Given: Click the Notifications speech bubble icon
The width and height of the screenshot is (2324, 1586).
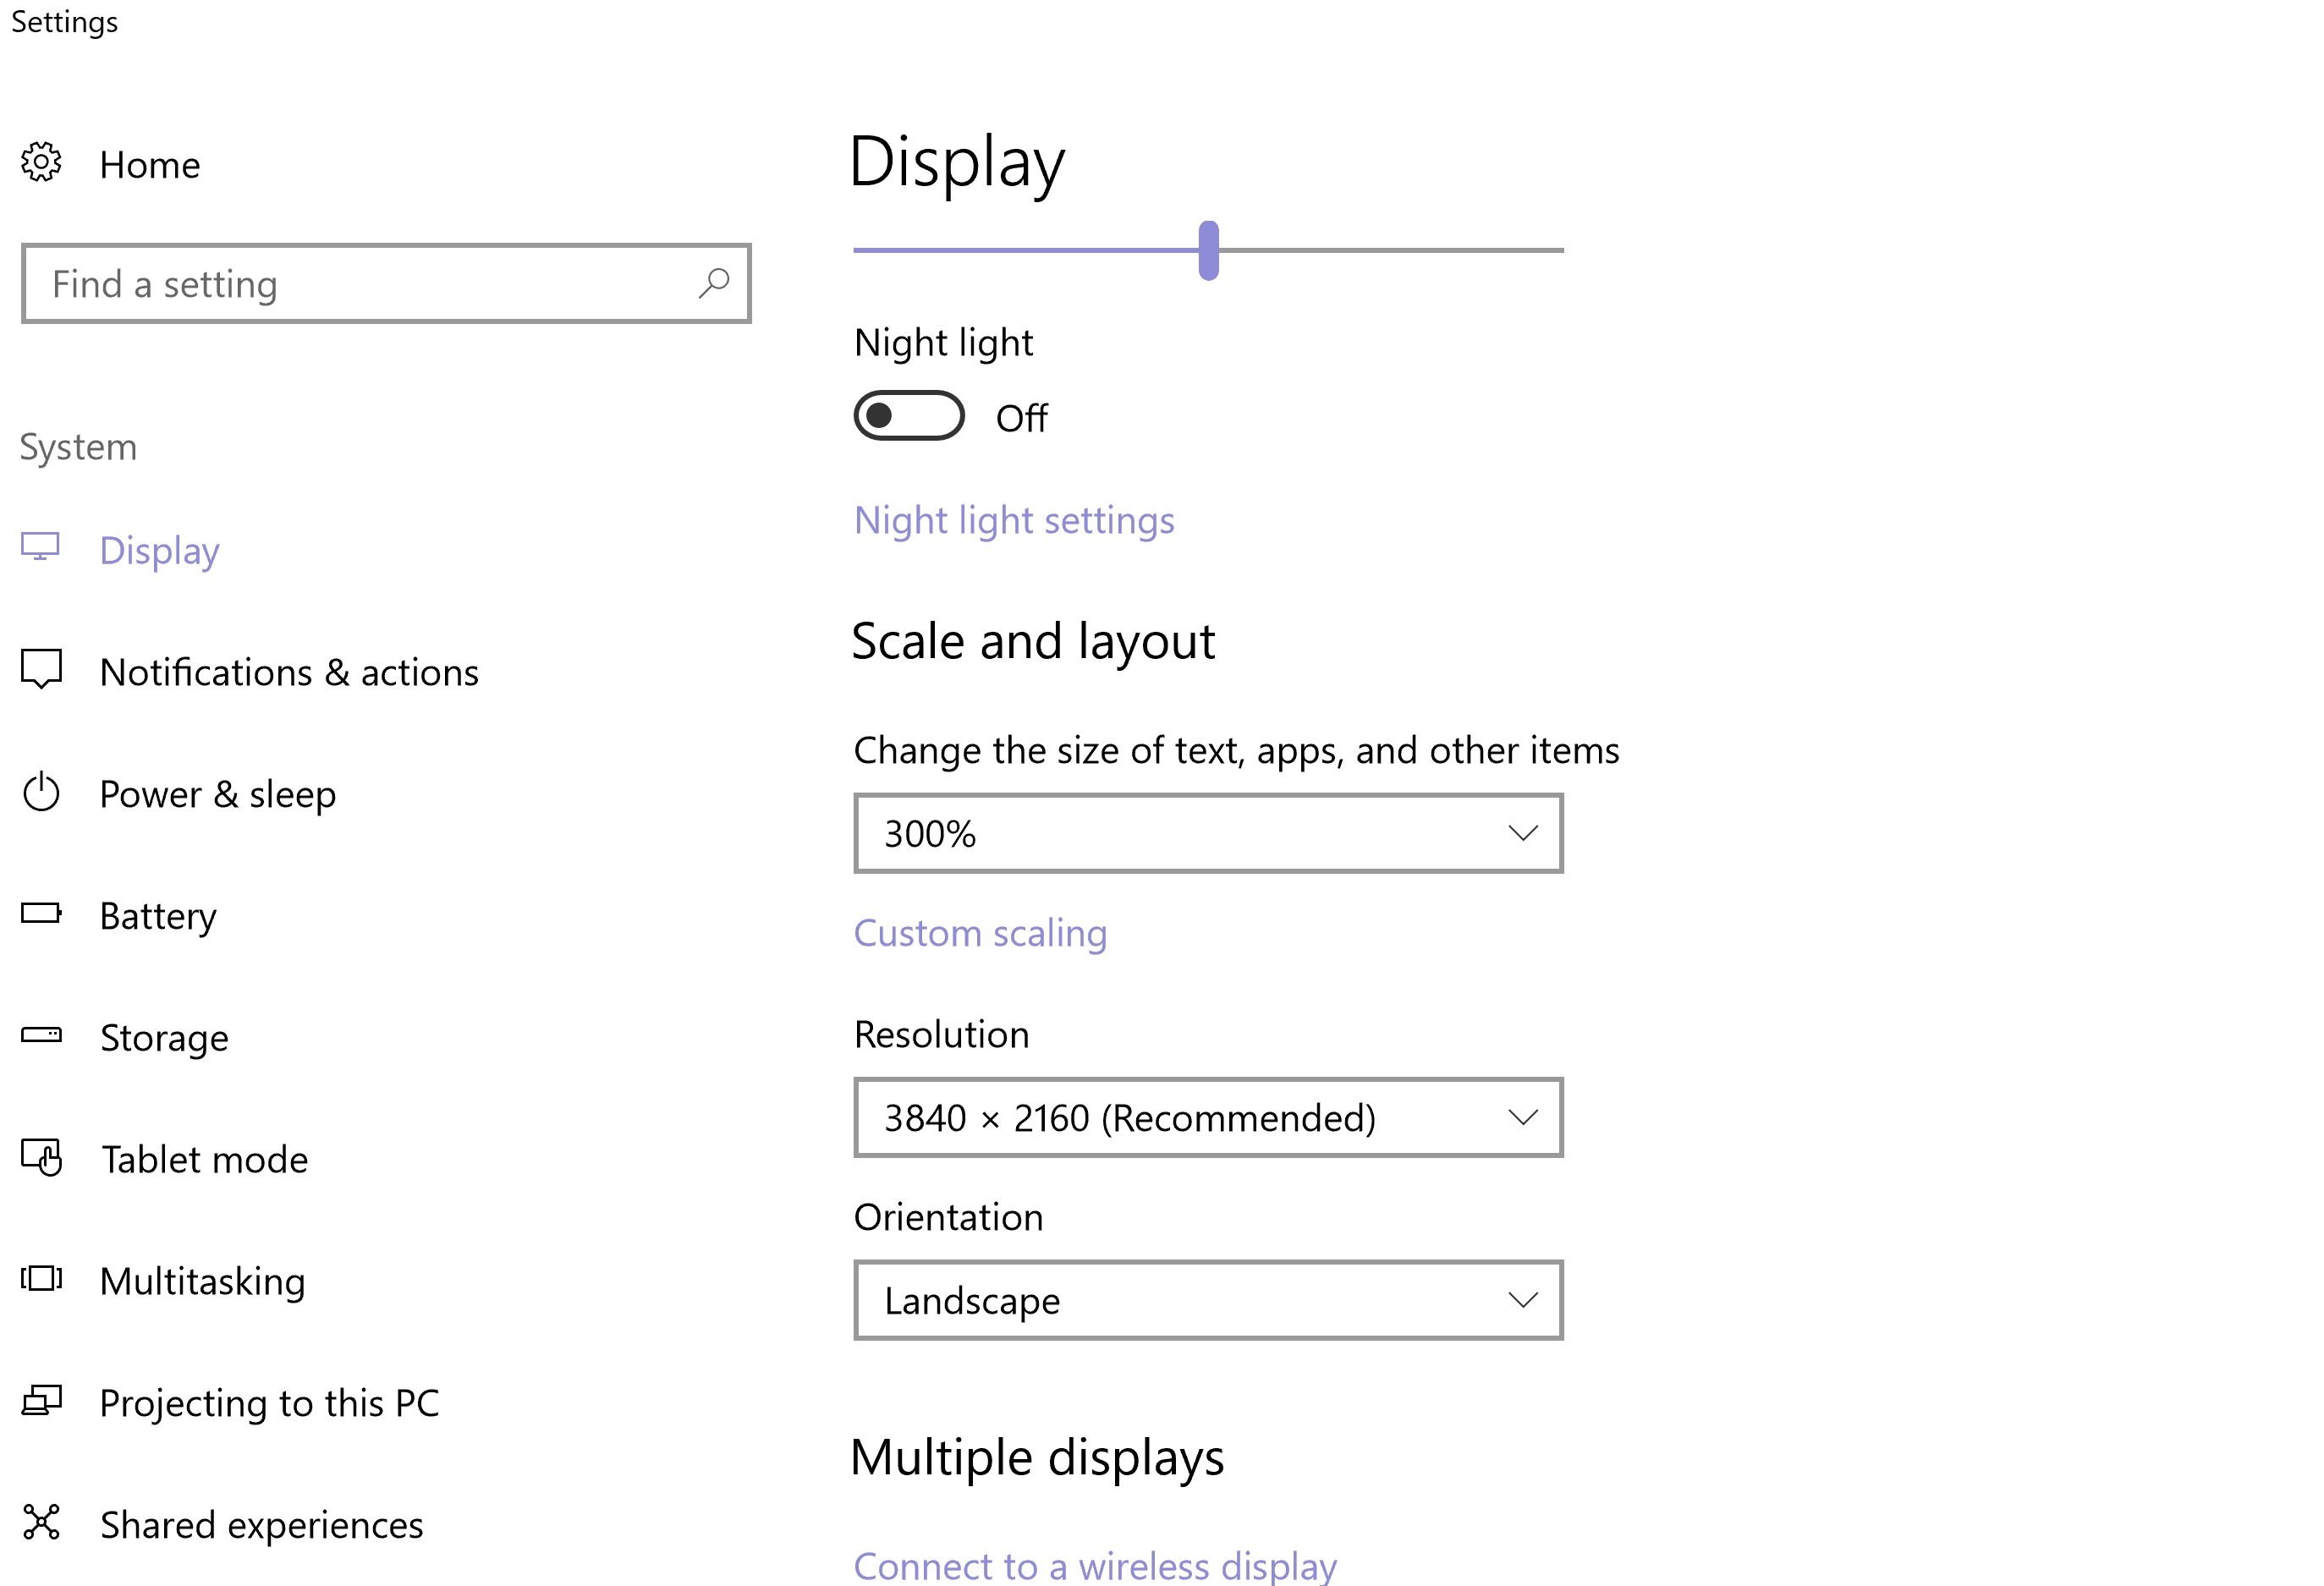Looking at the screenshot, I should tap(41, 669).
